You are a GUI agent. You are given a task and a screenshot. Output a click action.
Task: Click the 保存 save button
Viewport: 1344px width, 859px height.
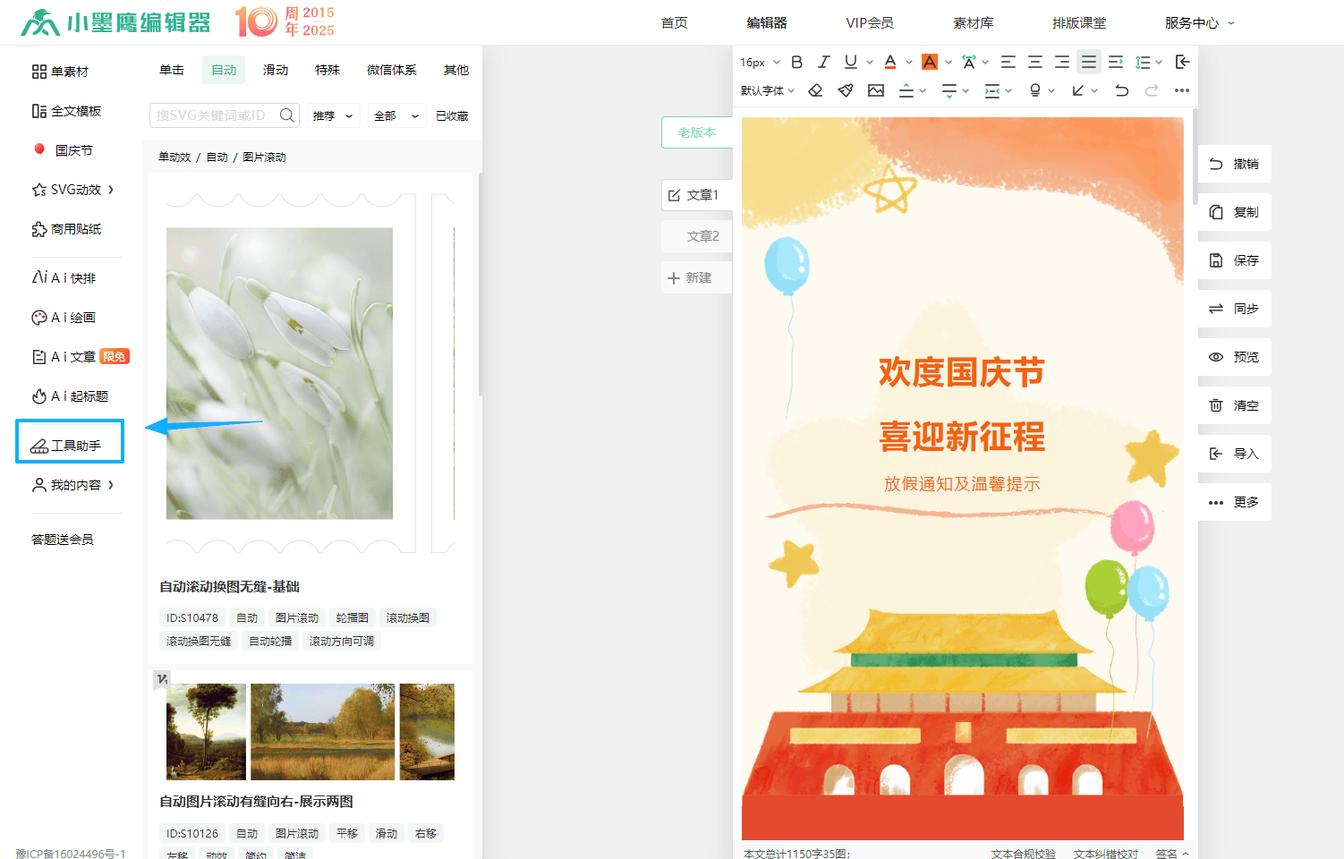(1234, 260)
